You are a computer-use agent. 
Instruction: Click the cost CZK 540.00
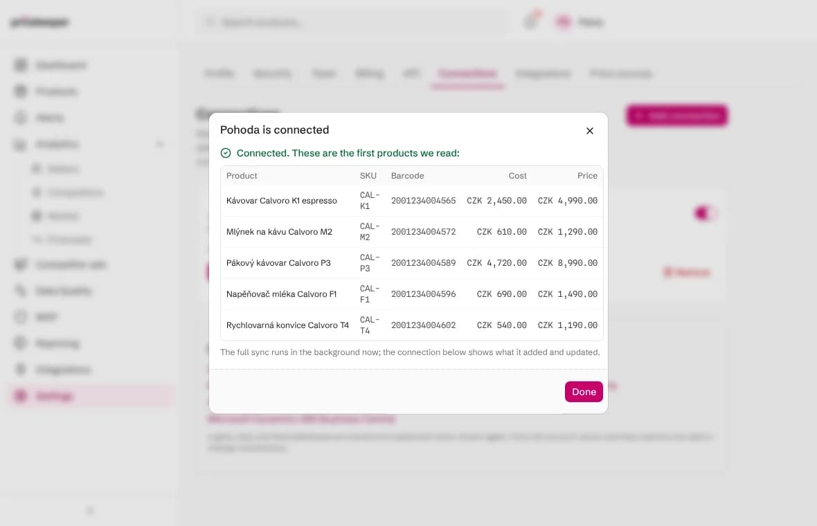(502, 325)
